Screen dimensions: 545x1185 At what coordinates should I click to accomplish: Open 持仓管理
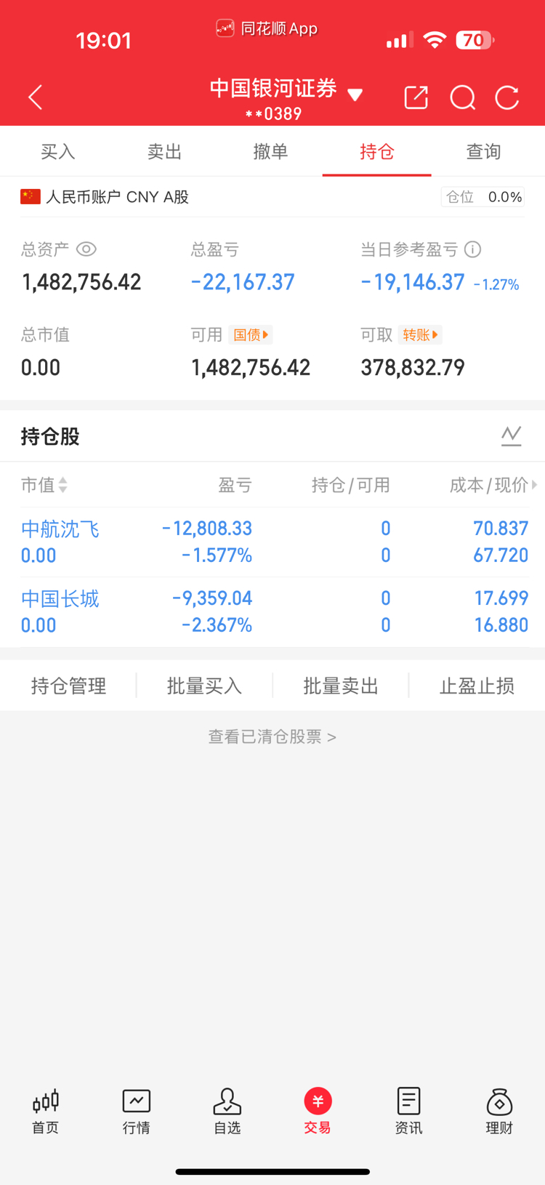click(x=68, y=686)
